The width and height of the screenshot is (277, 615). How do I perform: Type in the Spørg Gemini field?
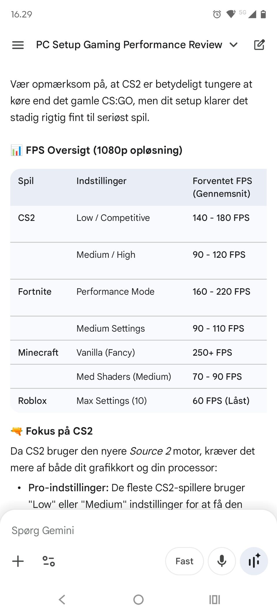115,531
